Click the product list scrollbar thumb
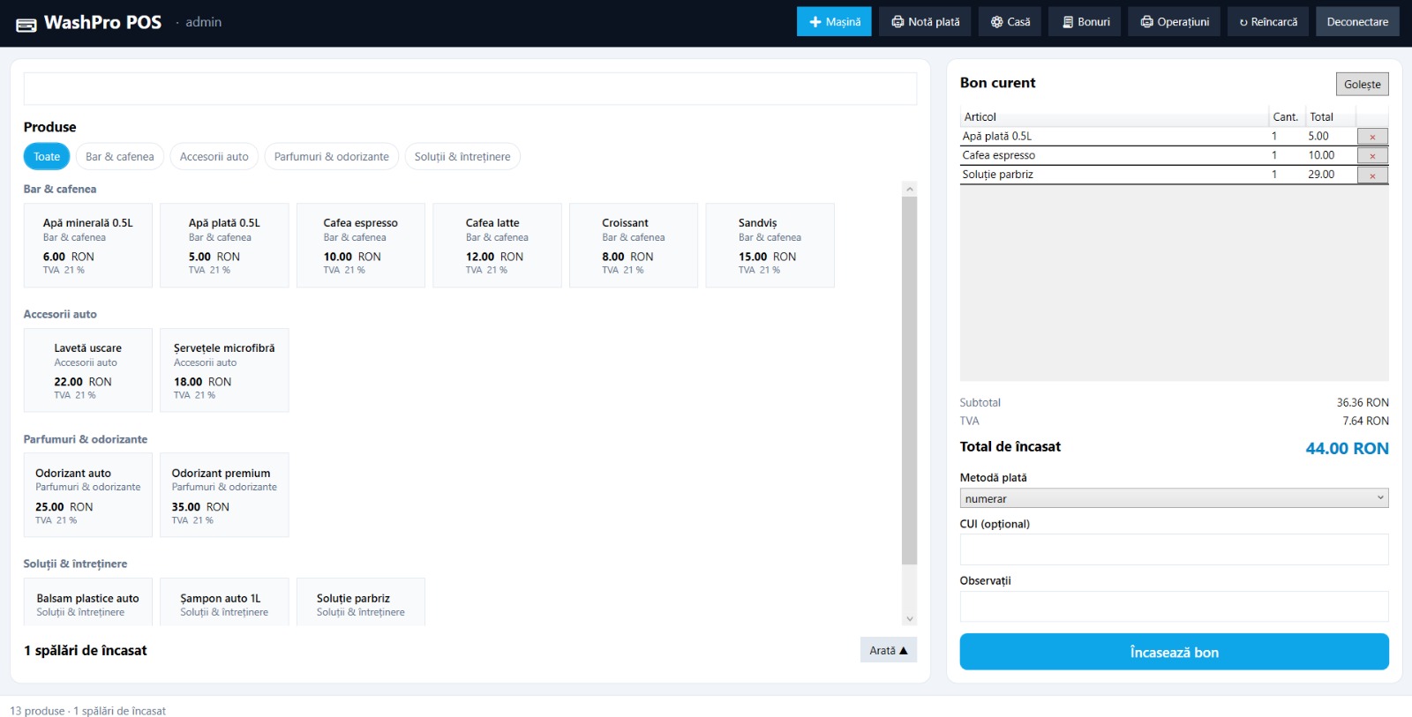 [910, 380]
